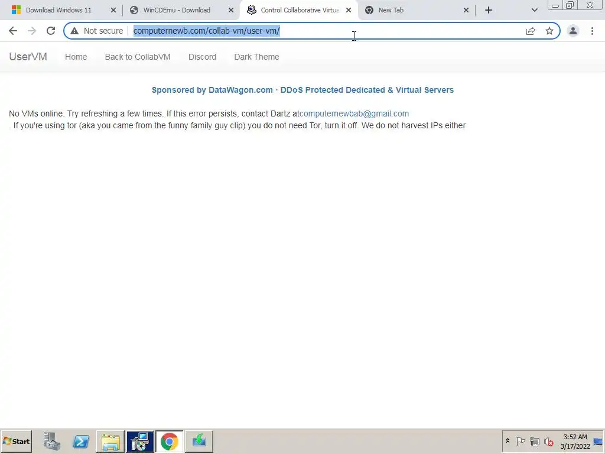Share this page via share icon
This screenshot has width=605, height=454.
(x=531, y=31)
